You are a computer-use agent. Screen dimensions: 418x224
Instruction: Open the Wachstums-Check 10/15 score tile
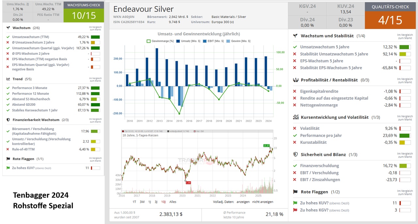click(x=84, y=16)
